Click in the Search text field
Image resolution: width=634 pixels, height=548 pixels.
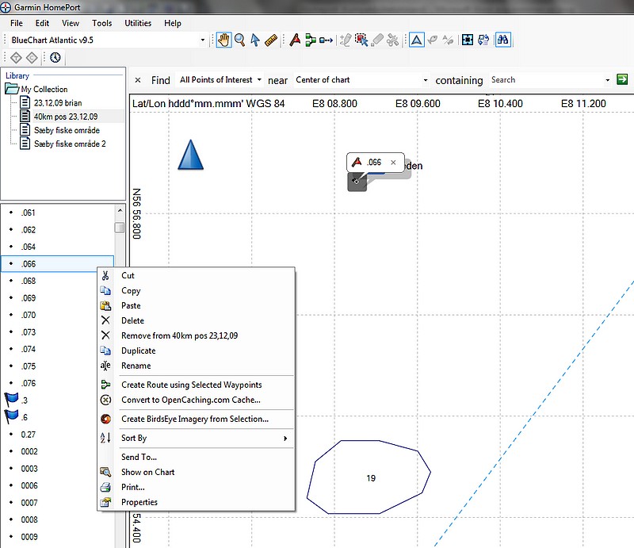pos(545,80)
